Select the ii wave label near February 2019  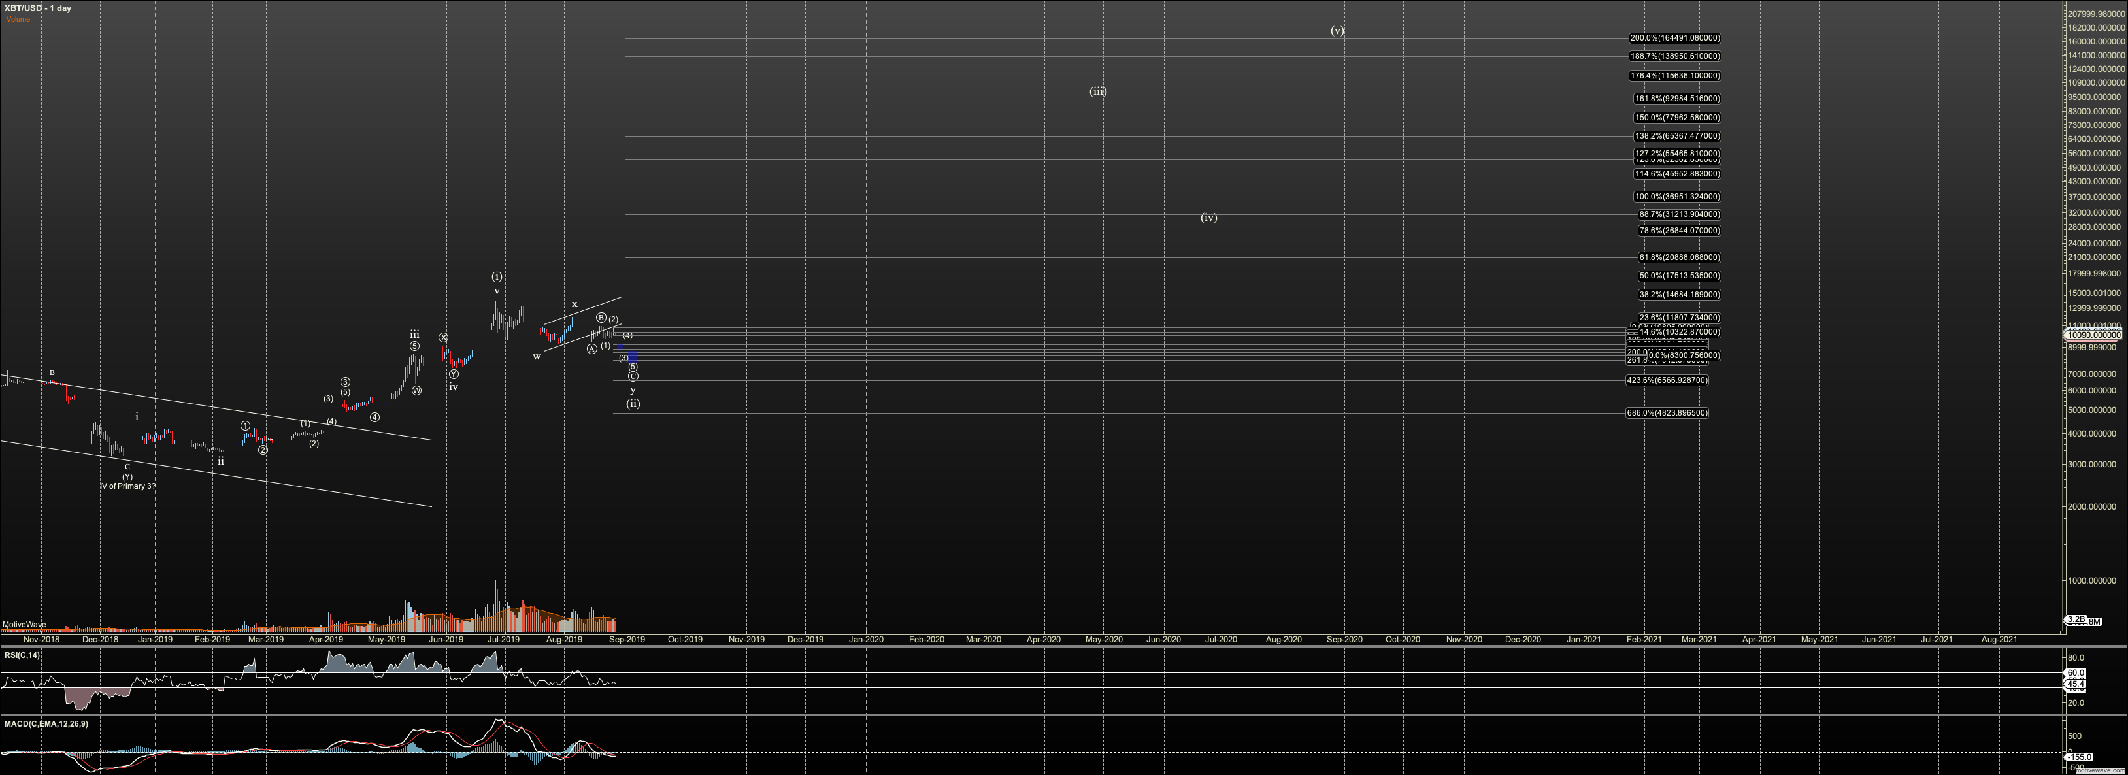pyautogui.click(x=220, y=462)
